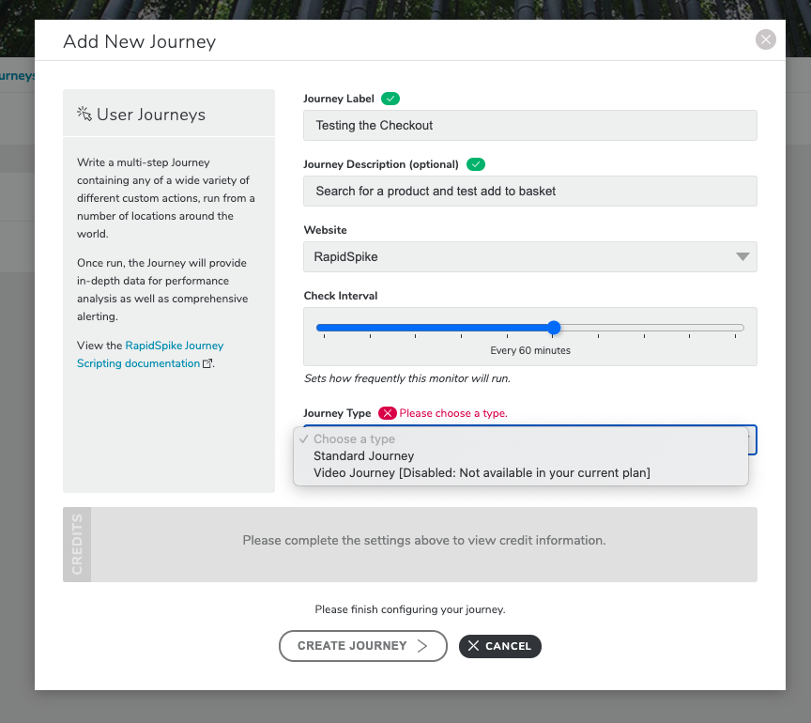This screenshot has width=811, height=723.
Task: Click the Create Journey button
Action: (363, 646)
